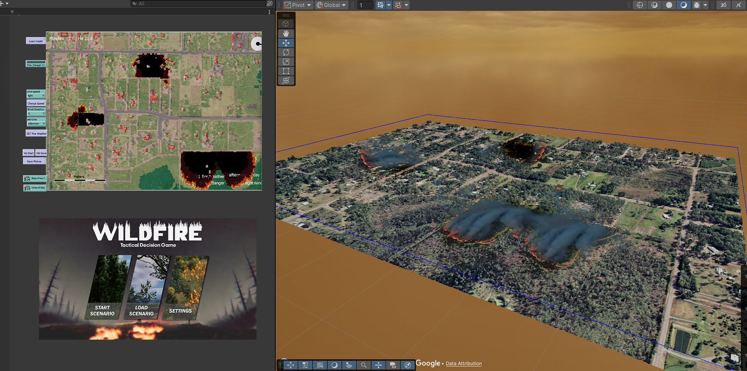Click the debug draw mode bug icon
Screen dimensions: 747x371
pos(697,5)
